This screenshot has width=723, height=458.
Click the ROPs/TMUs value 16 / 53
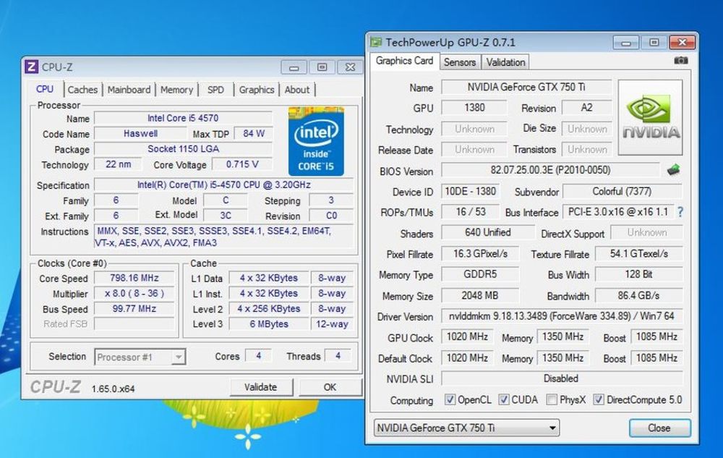(x=471, y=211)
